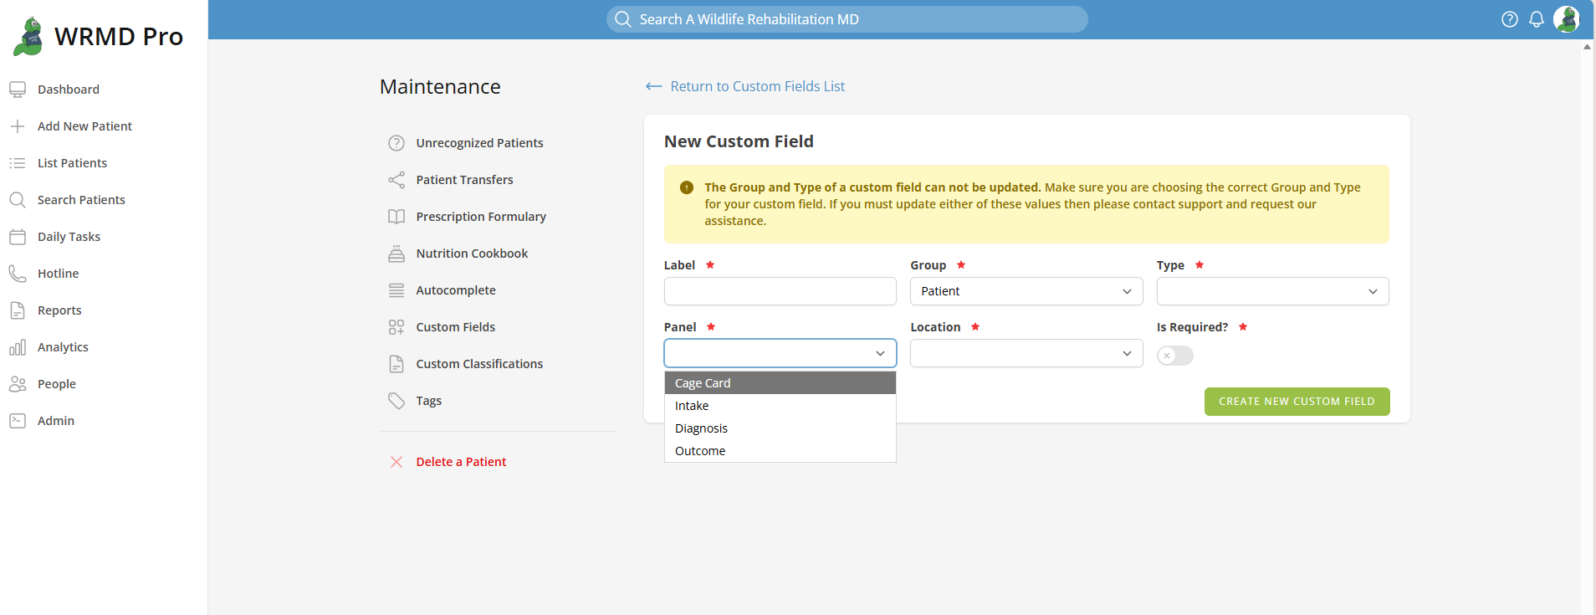Toggle the Is Required switch

pos(1174,356)
